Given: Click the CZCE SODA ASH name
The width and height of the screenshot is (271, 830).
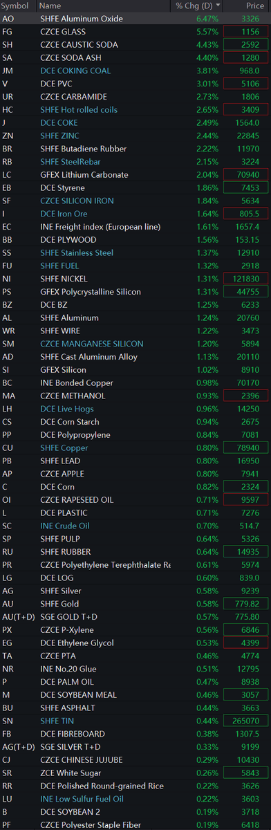Looking at the screenshot, I should pyautogui.click(x=71, y=57).
